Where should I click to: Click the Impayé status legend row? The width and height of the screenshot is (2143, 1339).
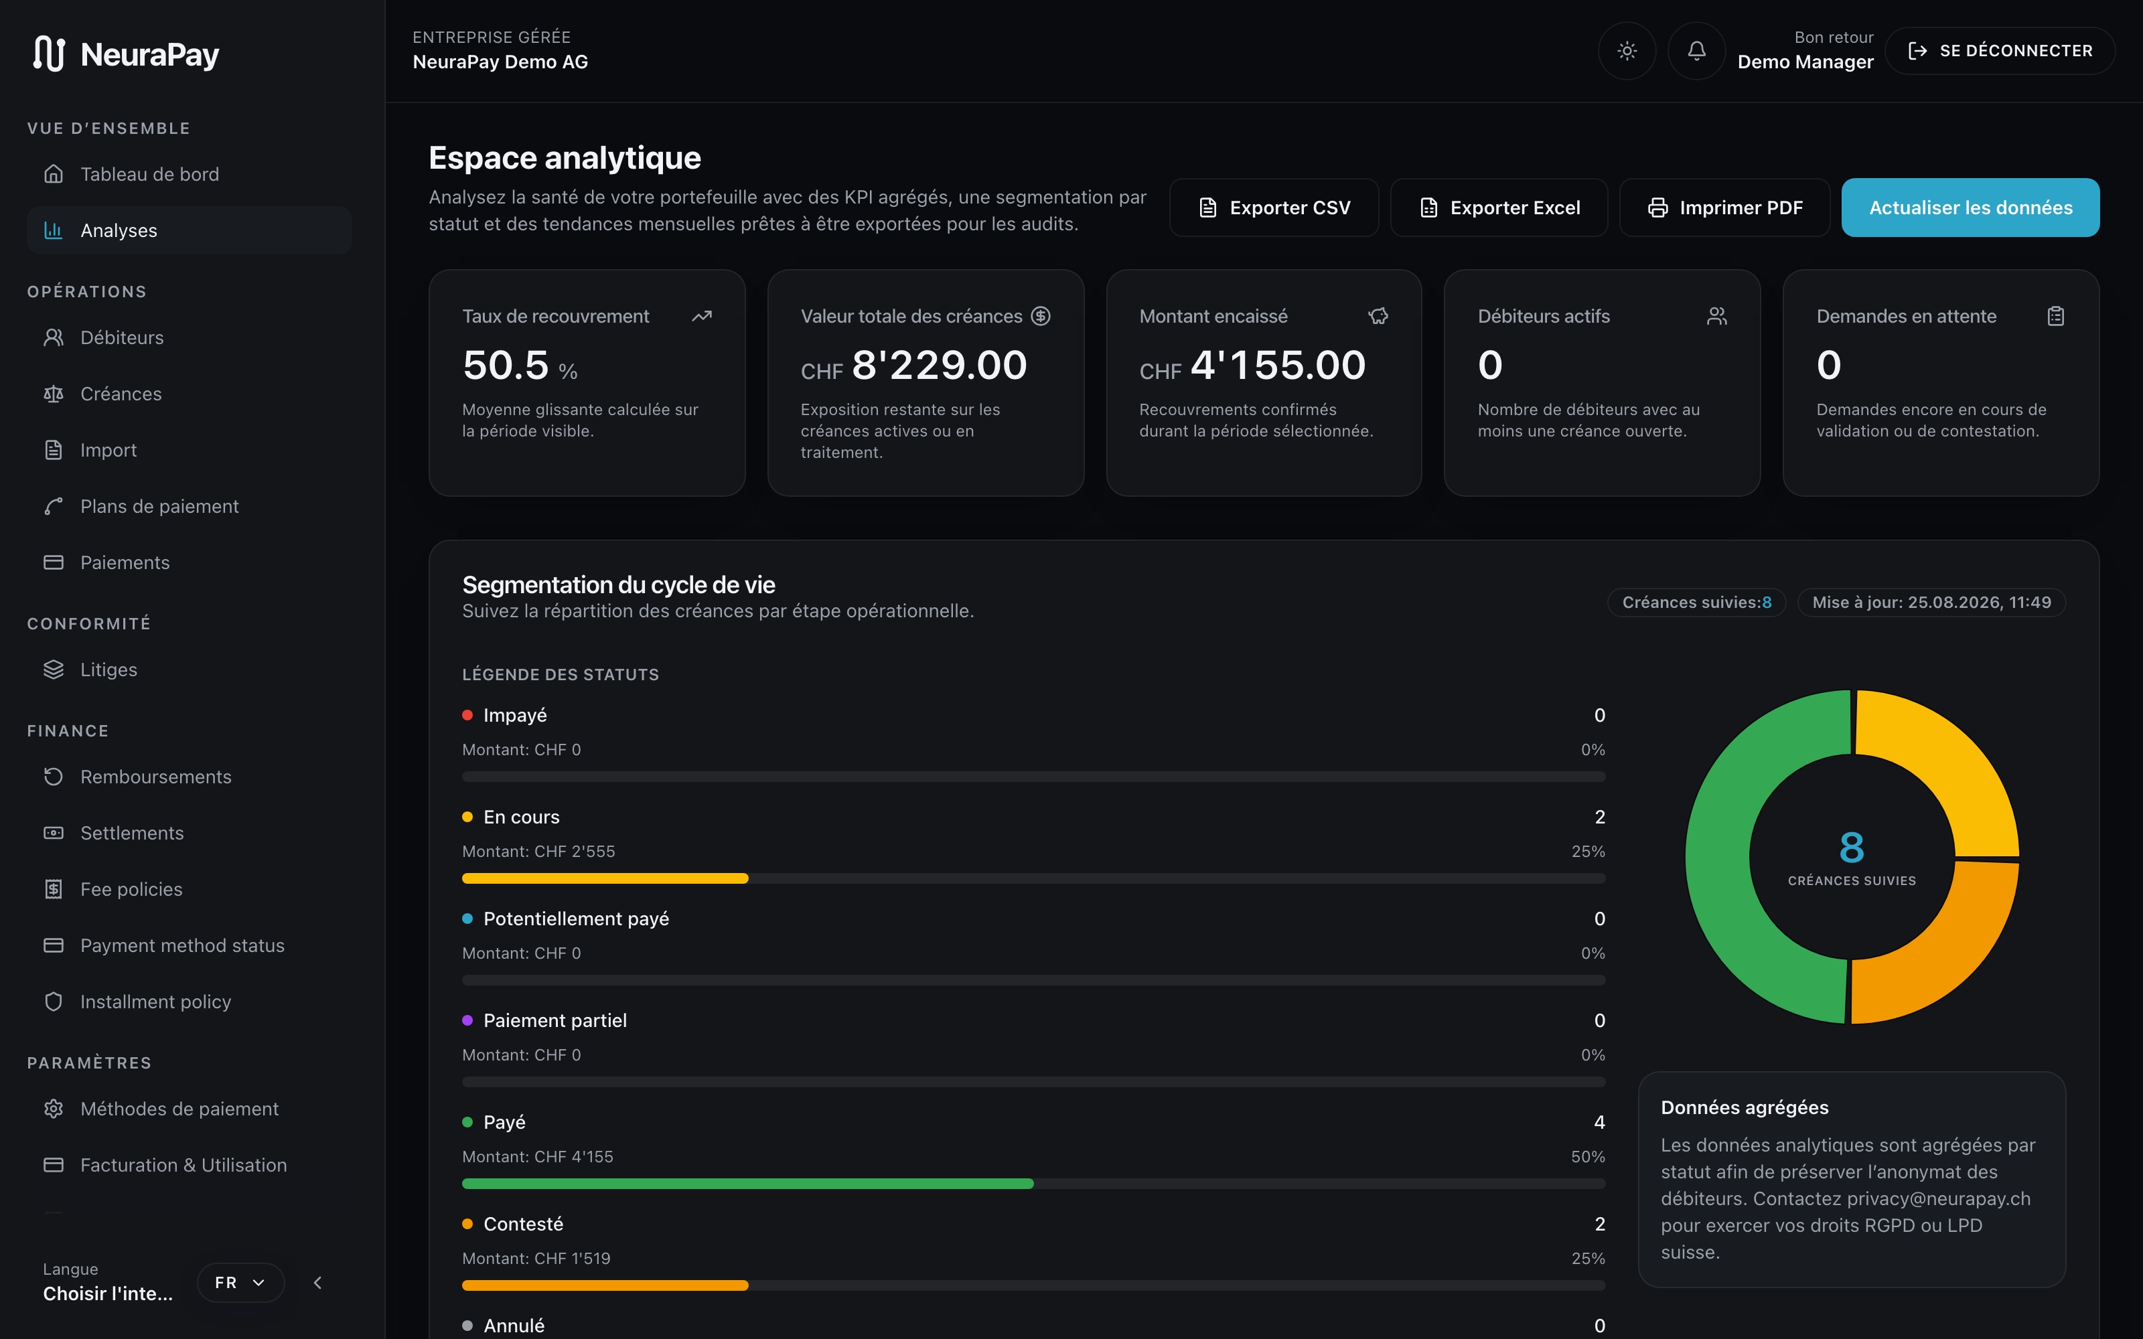pos(1033,742)
